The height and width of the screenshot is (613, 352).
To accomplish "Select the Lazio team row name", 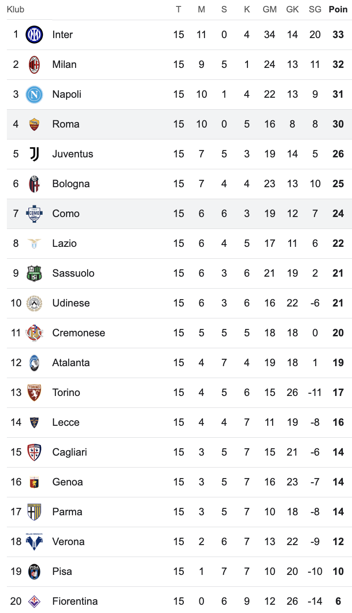I will pyautogui.click(x=64, y=244).
